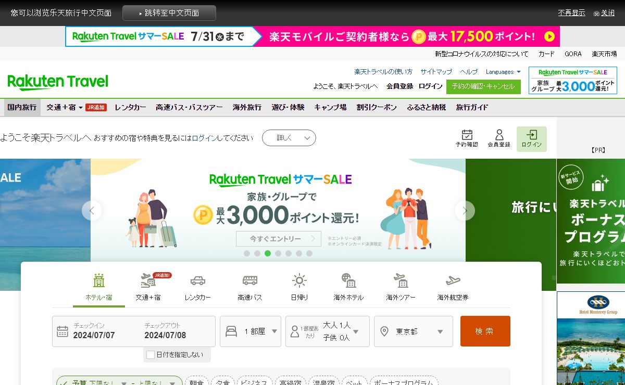Open the 国内旅行 nav menu item
The height and width of the screenshot is (385, 625).
coord(22,108)
